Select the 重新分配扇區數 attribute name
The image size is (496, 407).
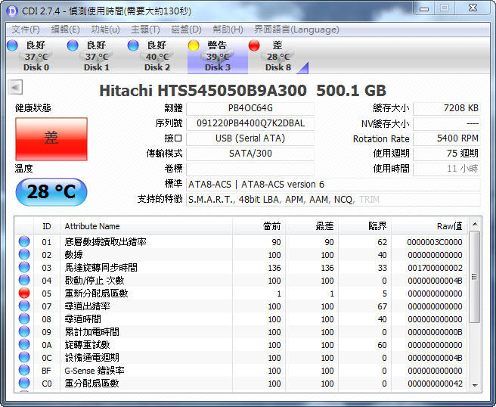coord(96,294)
